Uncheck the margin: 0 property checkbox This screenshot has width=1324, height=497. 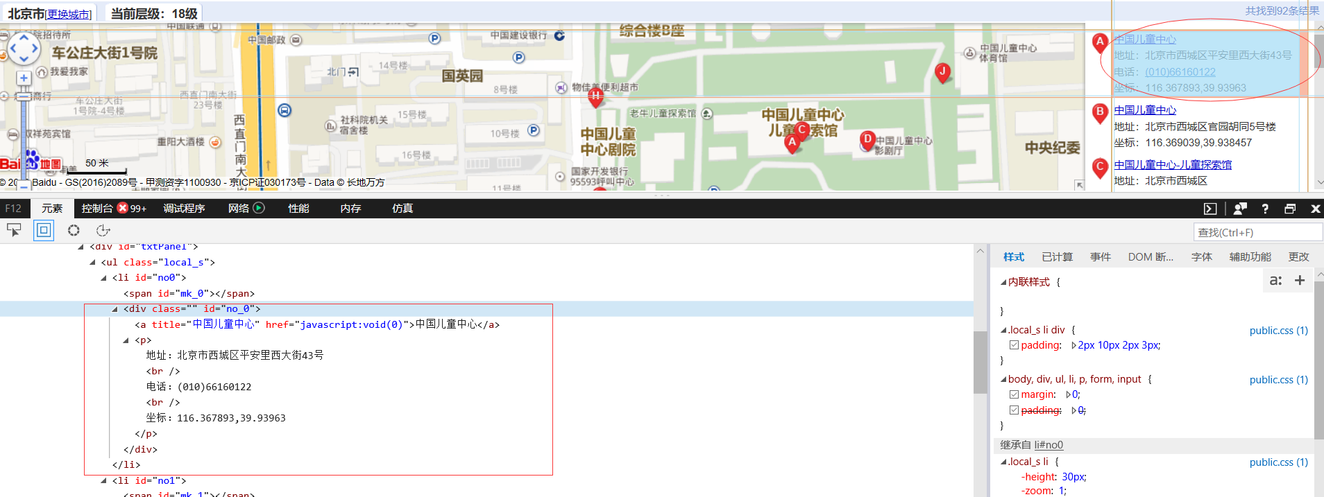click(1014, 394)
